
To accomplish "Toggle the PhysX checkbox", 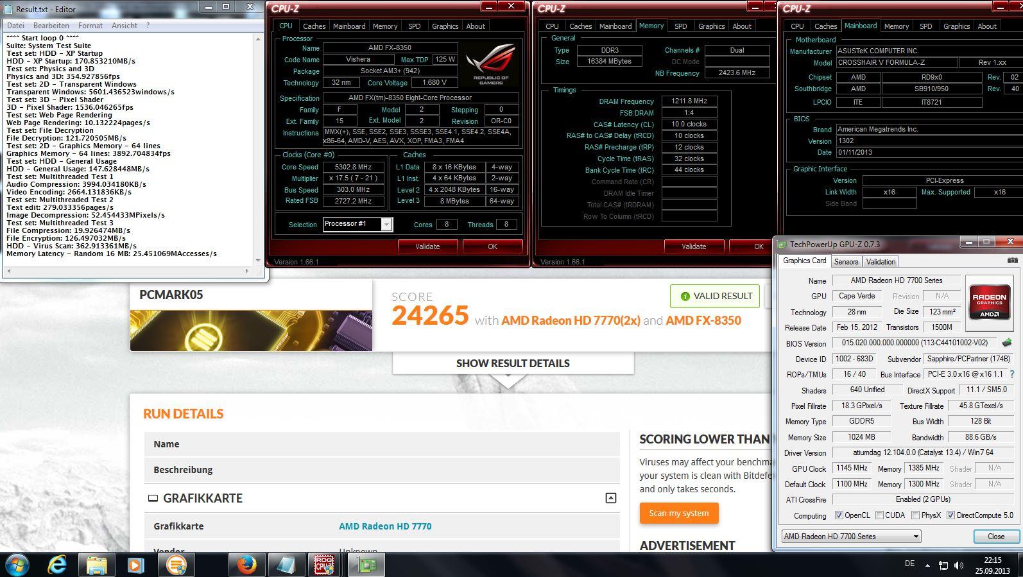I will (x=916, y=515).
